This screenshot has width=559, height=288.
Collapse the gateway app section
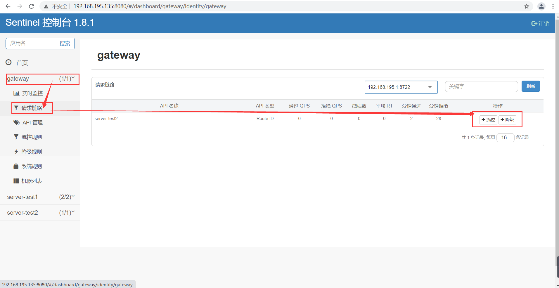pyautogui.click(x=41, y=79)
